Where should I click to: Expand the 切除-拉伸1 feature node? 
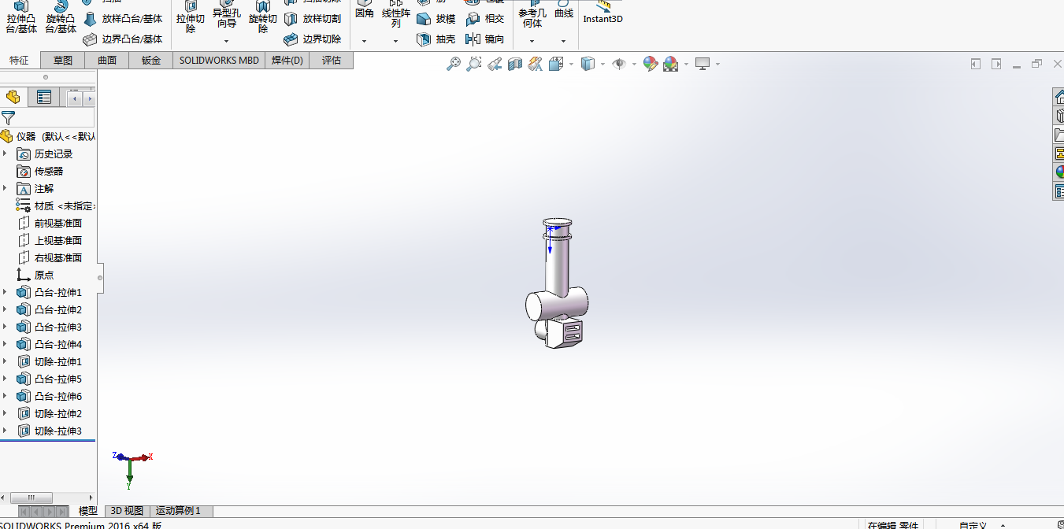[x=5, y=361]
